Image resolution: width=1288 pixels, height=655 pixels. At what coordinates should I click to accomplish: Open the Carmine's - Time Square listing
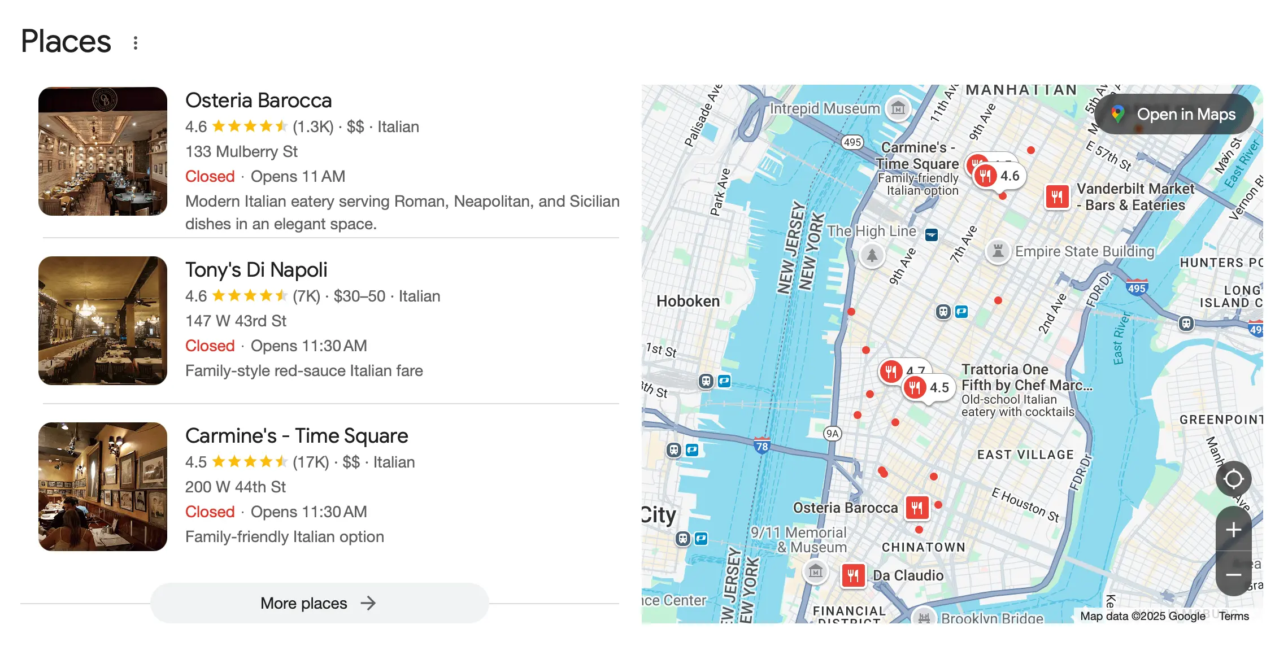[296, 436]
